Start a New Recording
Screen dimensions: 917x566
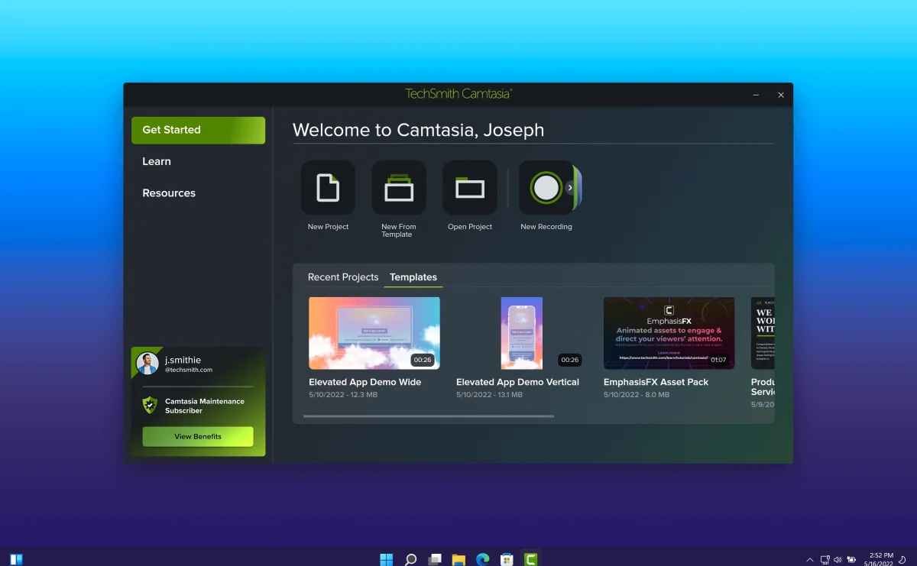coord(546,188)
